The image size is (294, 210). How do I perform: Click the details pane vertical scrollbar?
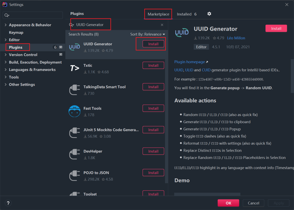[x=292, y=76]
